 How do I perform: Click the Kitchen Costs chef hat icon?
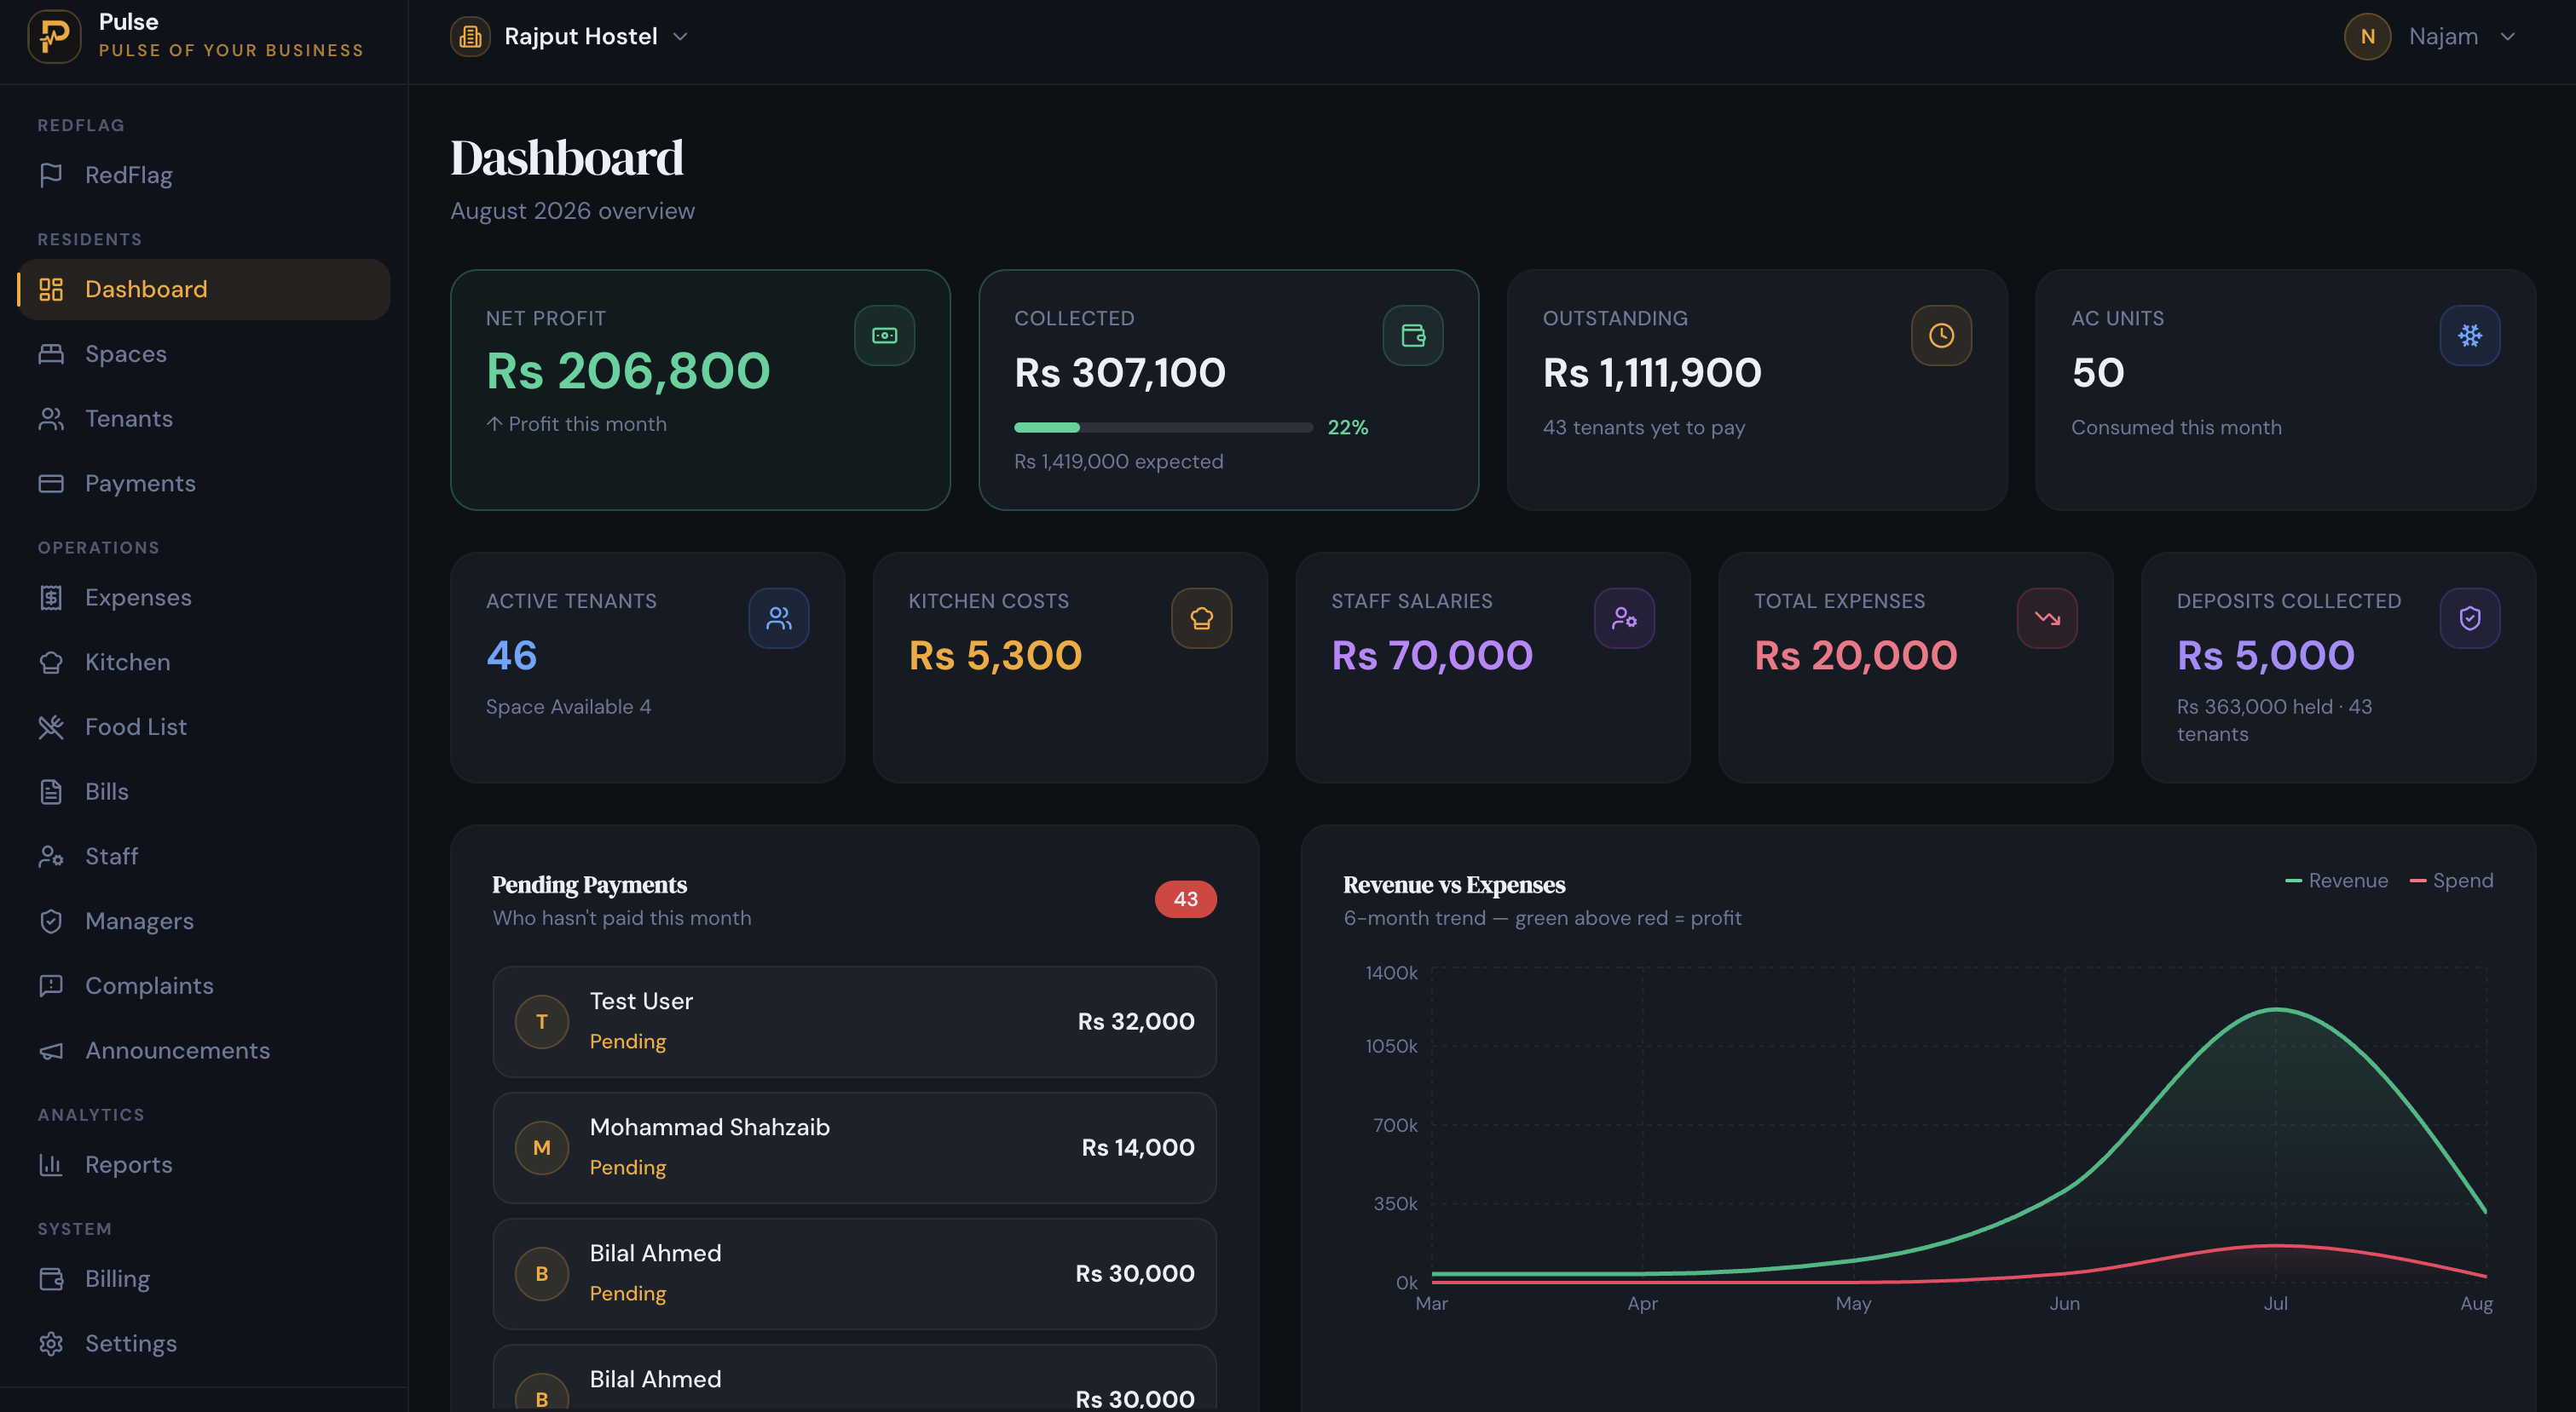tap(1201, 618)
